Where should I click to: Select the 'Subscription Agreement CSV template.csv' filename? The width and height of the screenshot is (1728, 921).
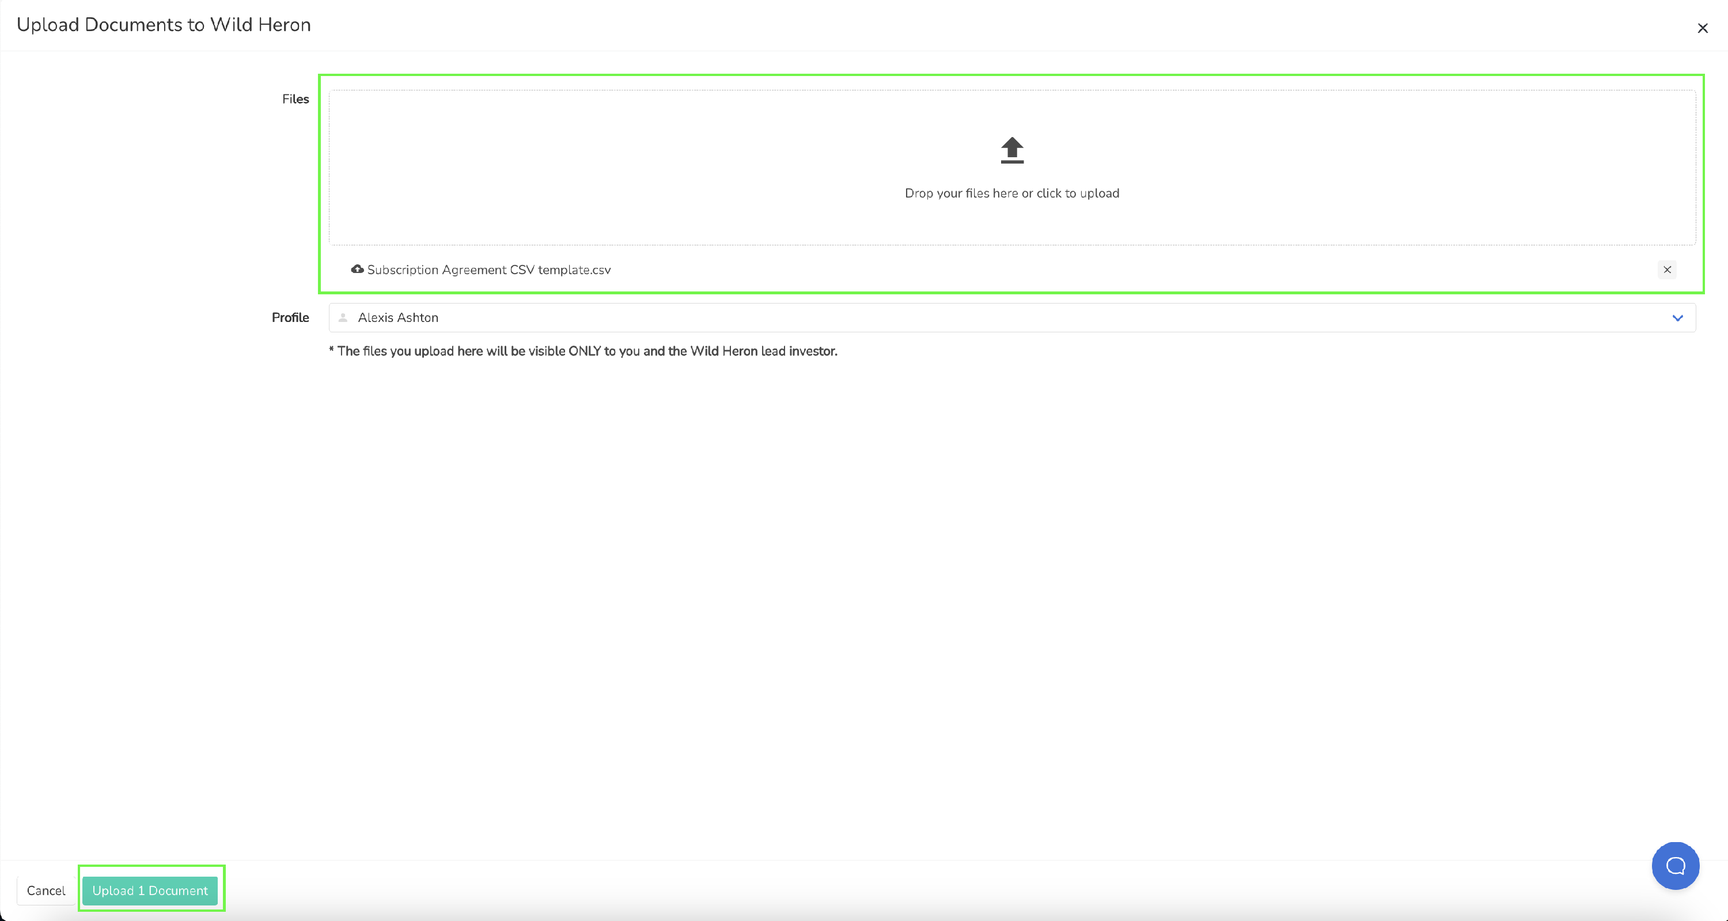pyautogui.click(x=489, y=270)
